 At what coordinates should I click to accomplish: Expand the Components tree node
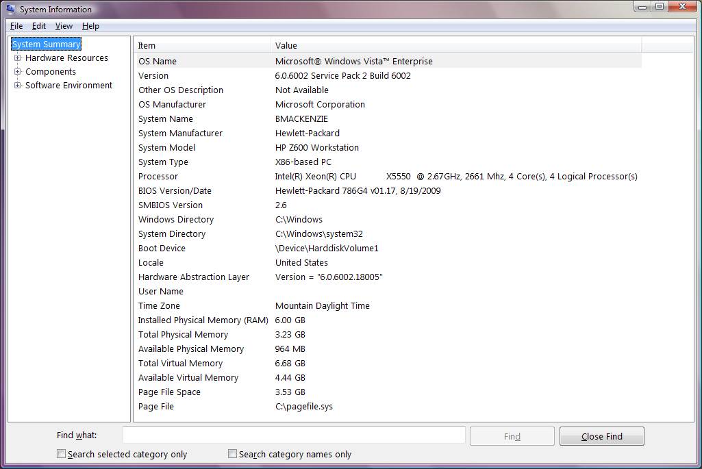(18, 72)
